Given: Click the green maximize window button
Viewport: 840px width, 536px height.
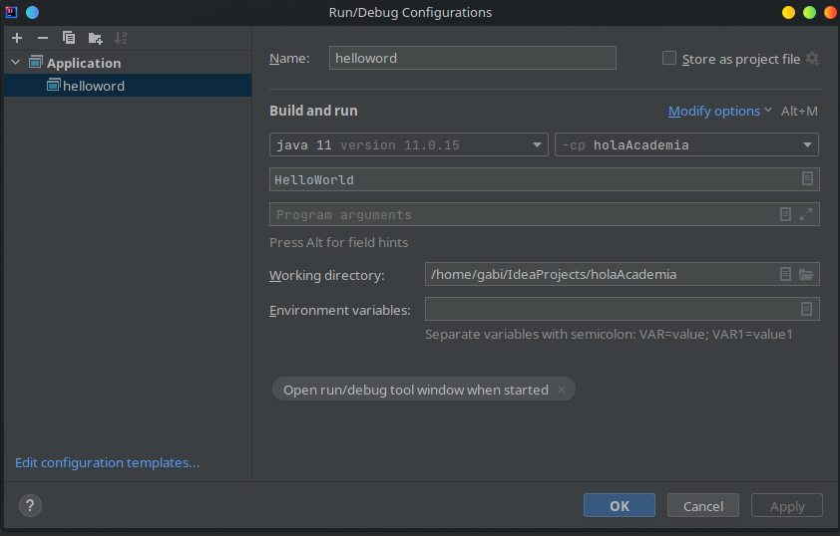Looking at the screenshot, I should pos(809,12).
